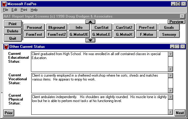
Task: Click the up arrow above the screen buttons
Action: [90, 22]
